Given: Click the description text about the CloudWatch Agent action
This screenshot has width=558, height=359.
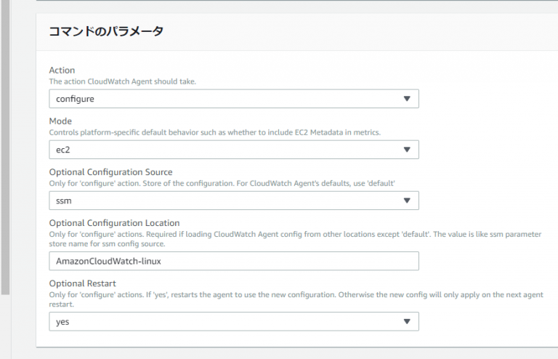Looking at the screenshot, I should pos(122,81).
